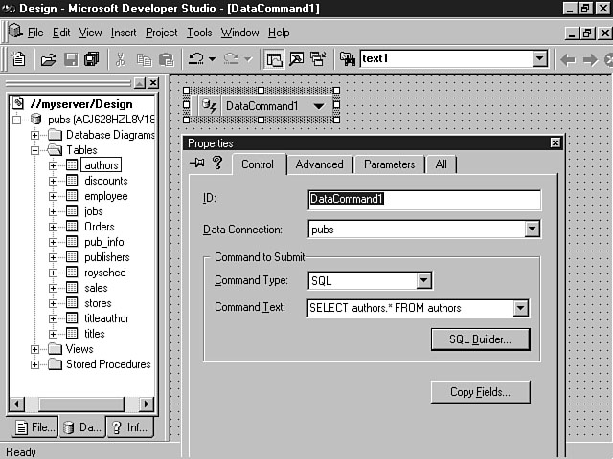
Task: Click the Undo arrow icon
Action: (x=194, y=59)
